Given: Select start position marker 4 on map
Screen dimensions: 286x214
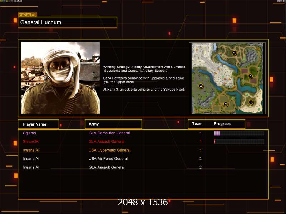Looking at the screenshot, I should point(201,86).
